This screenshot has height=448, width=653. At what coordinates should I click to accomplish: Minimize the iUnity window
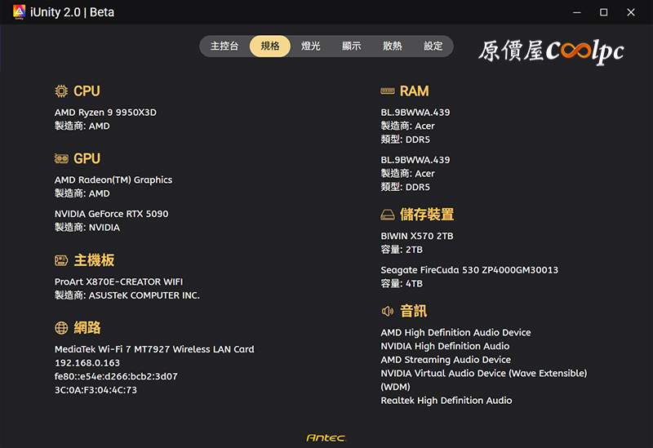(576, 12)
